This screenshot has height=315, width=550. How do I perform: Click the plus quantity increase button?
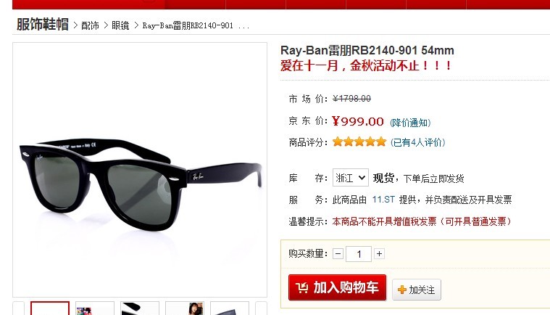[x=379, y=253]
